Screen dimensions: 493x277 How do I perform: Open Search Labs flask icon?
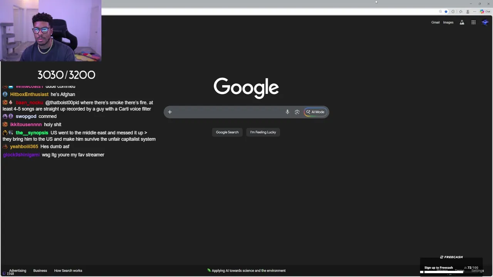click(x=462, y=22)
